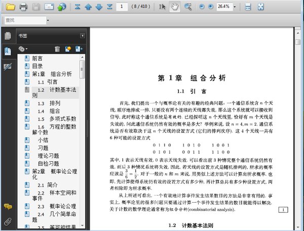The height and width of the screenshot is (231, 304).
Task: Click the 26.4% zoom value field
Action: [224, 7]
